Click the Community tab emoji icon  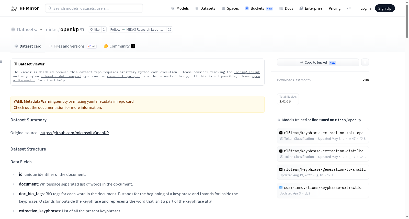[106, 46]
